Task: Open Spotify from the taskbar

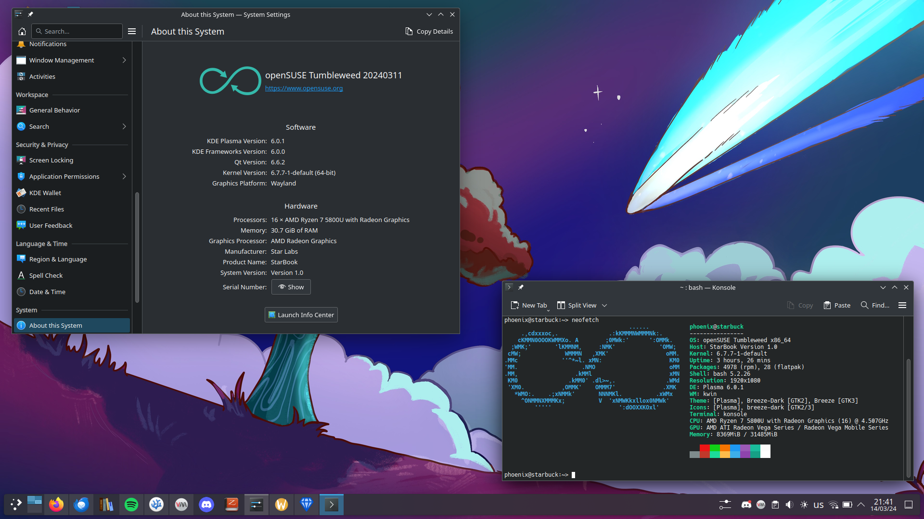Action: point(131,504)
